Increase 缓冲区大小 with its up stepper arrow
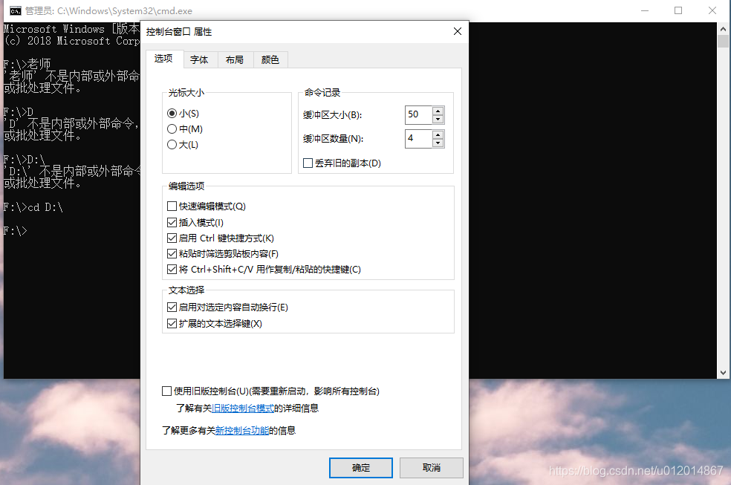The width and height of the screenshot is (731, 485). coord(438,111)
